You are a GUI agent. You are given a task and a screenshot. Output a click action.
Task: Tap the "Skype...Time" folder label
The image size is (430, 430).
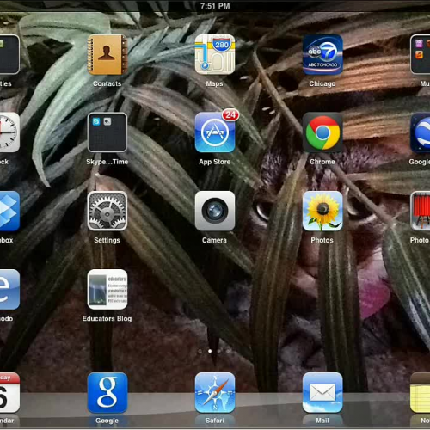point(107,162)
